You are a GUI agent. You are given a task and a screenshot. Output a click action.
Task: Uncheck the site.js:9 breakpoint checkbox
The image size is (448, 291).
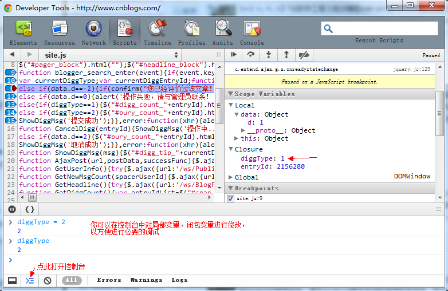click(231, 198)
